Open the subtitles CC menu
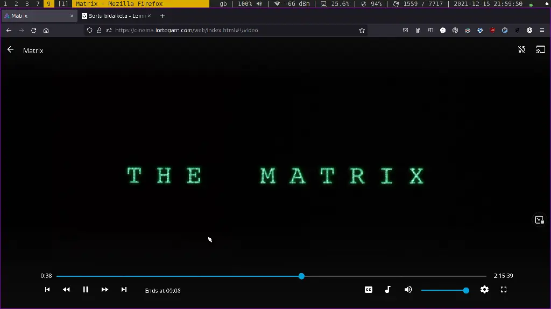551x309 pixels. coord(368,290)
